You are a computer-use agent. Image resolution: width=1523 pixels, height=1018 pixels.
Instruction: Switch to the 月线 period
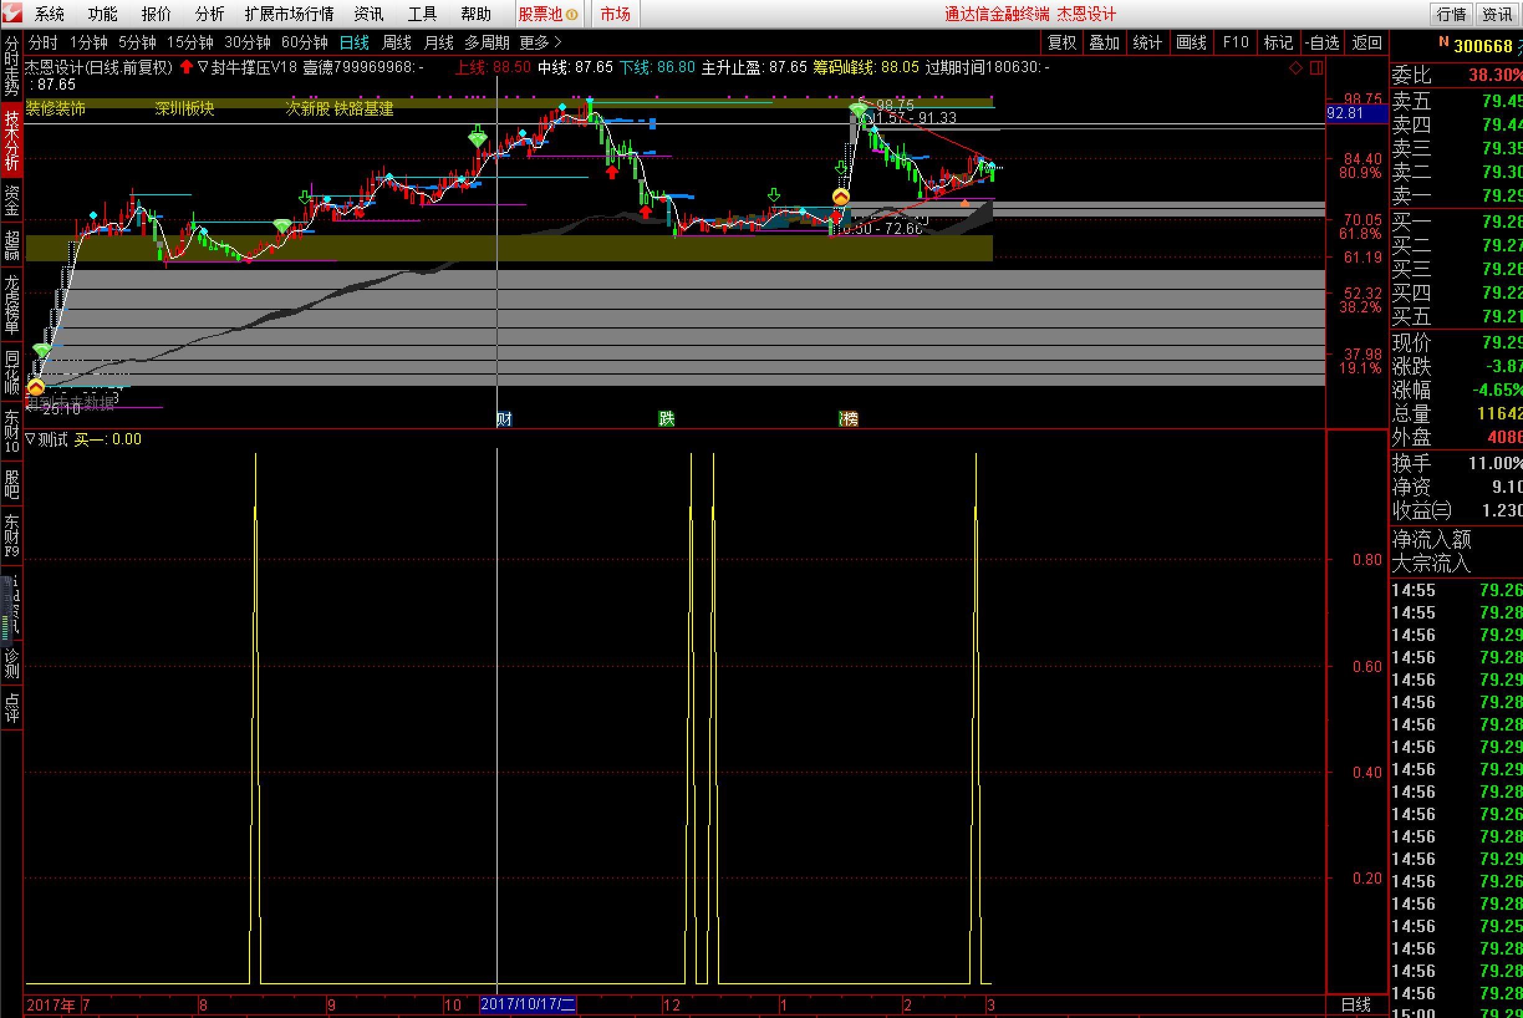click(438, 43)
